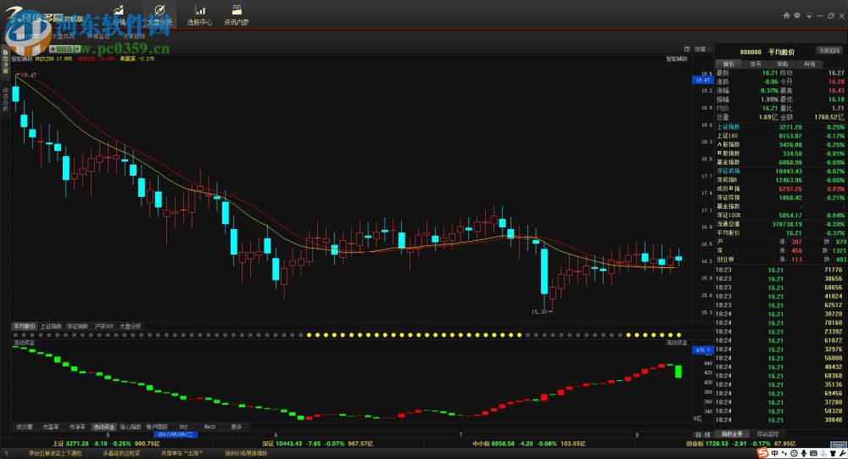Click the 创业板 advance/decline row
Screen dimensions: 848x459
click(781, 260)
